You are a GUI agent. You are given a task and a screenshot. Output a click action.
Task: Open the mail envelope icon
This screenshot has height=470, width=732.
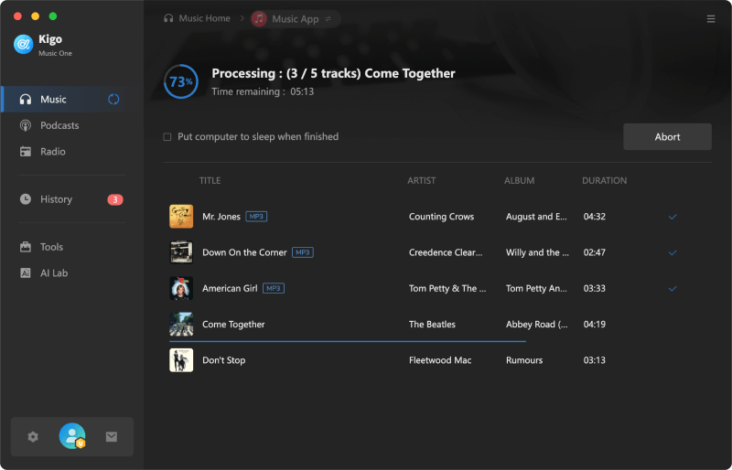point(112,437)
